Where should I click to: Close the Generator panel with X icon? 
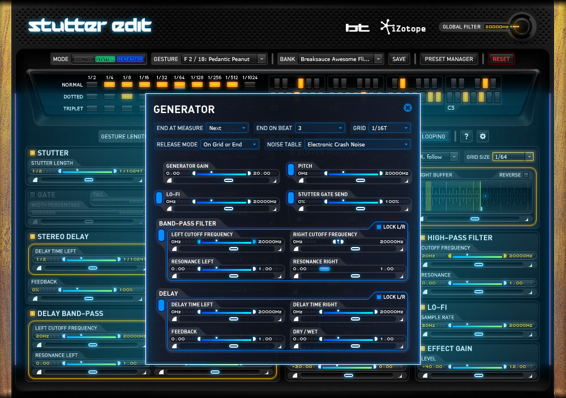click(x=408, y=108)
